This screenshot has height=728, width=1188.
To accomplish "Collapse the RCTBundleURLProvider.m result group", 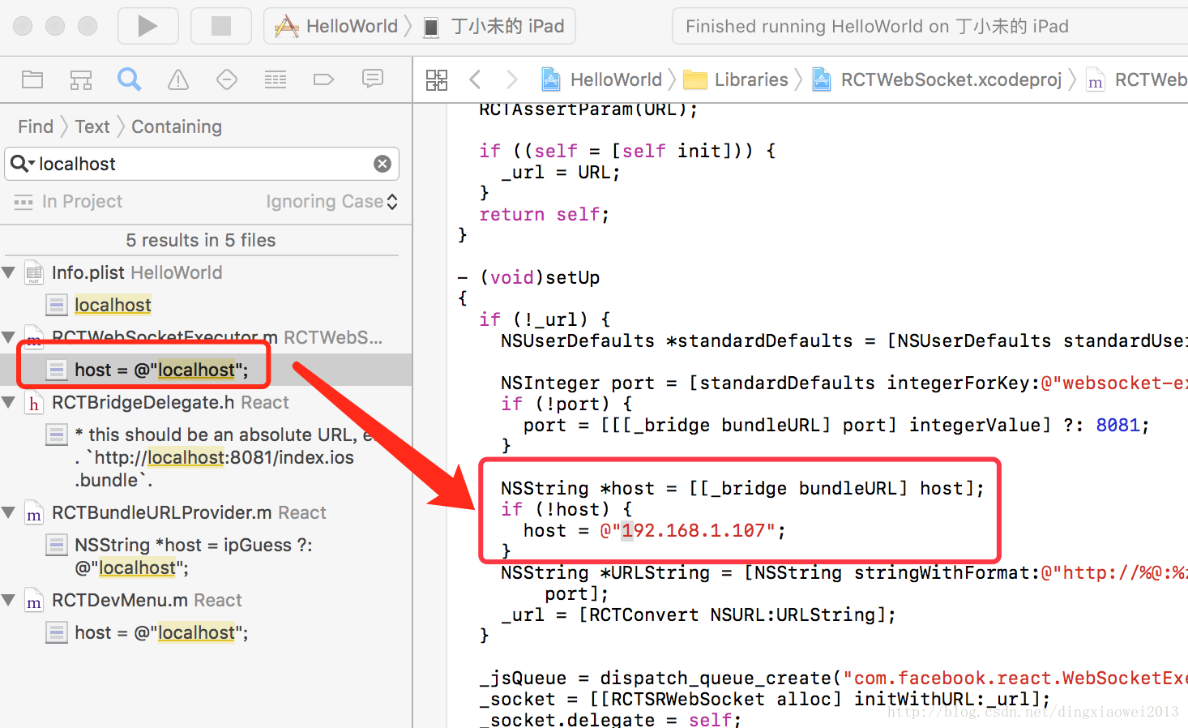I will [x=9, y=512].
